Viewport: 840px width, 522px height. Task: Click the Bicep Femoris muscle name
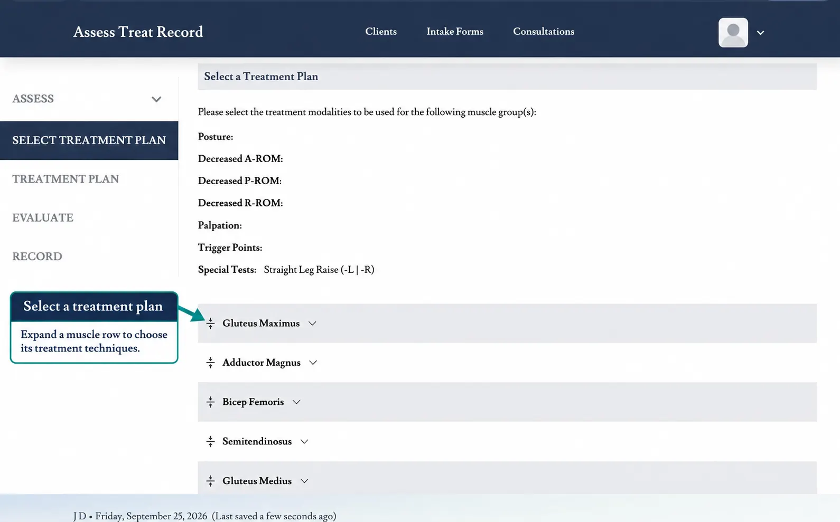253,402
